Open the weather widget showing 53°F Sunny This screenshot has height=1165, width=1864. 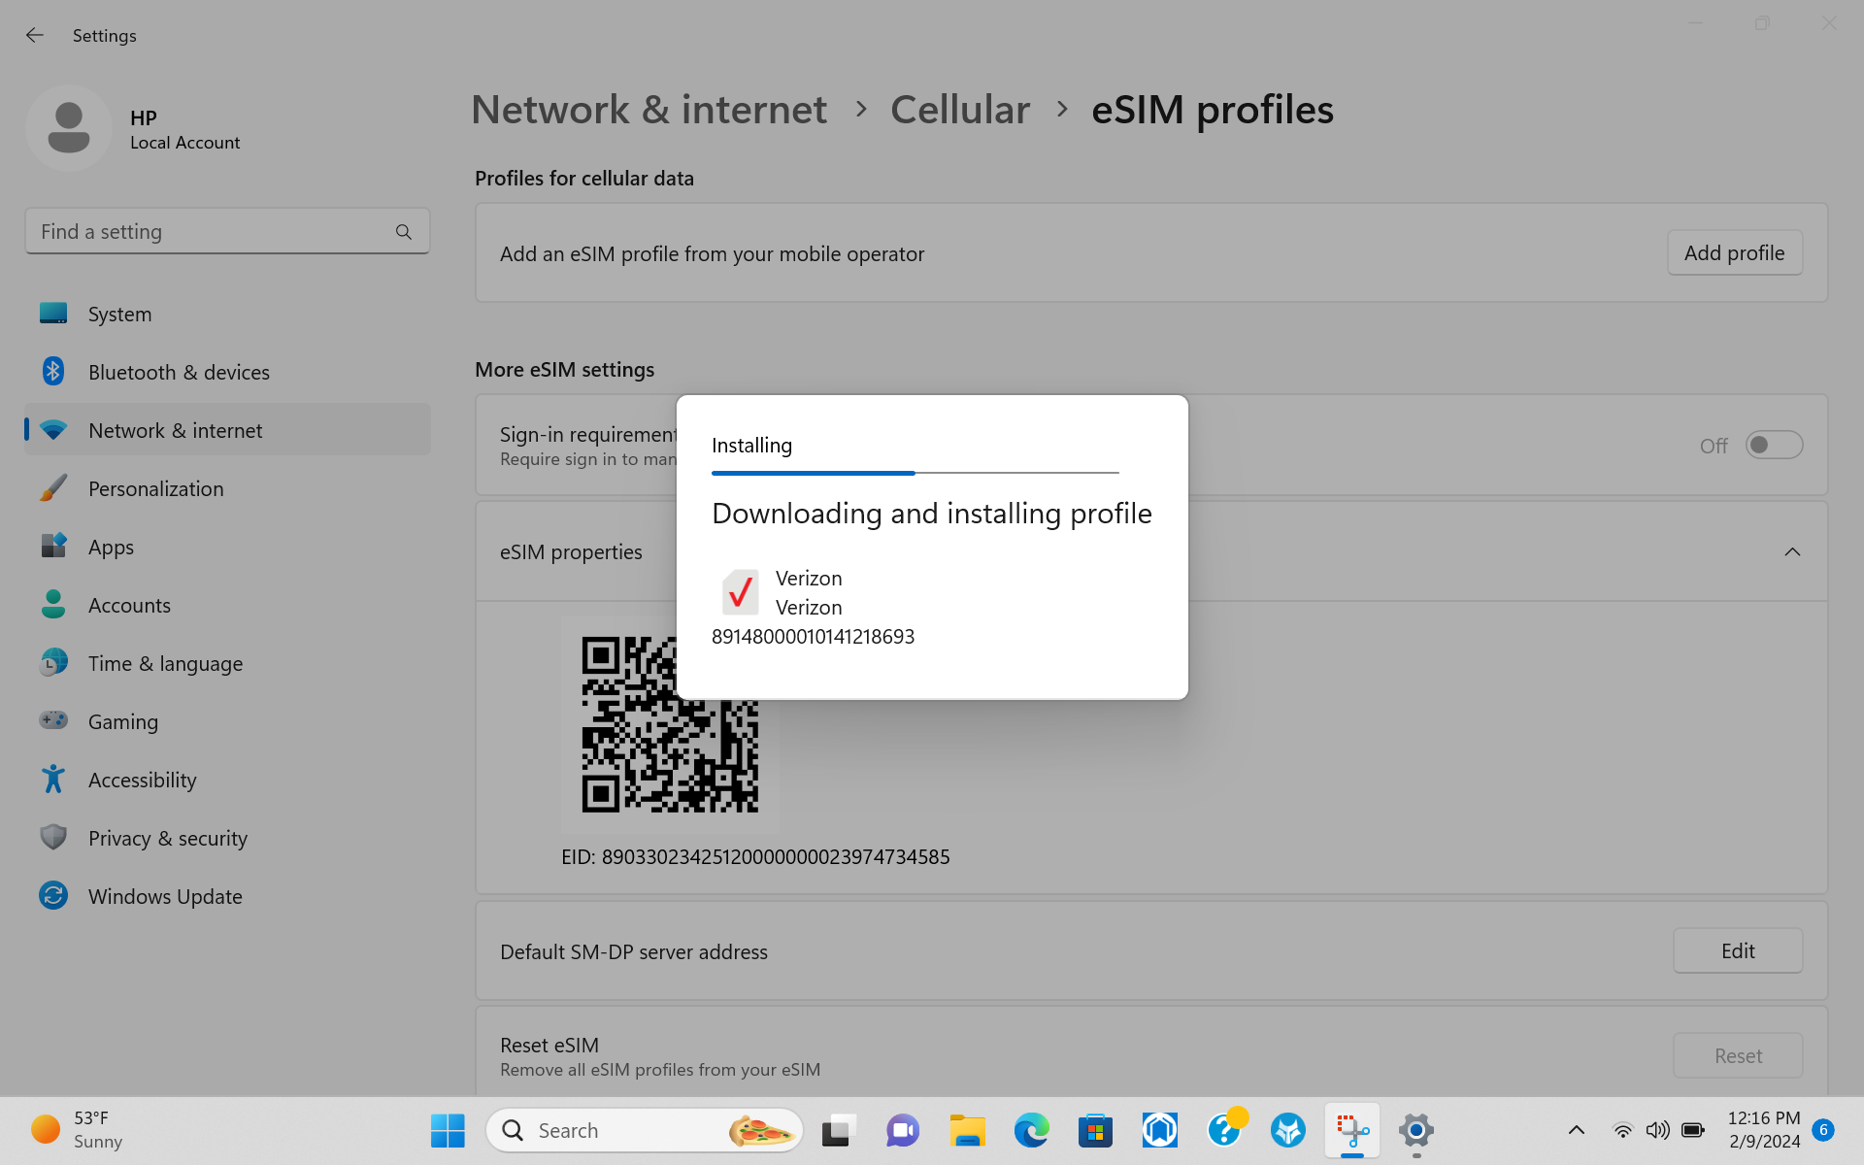click(x=78, y=1130)
